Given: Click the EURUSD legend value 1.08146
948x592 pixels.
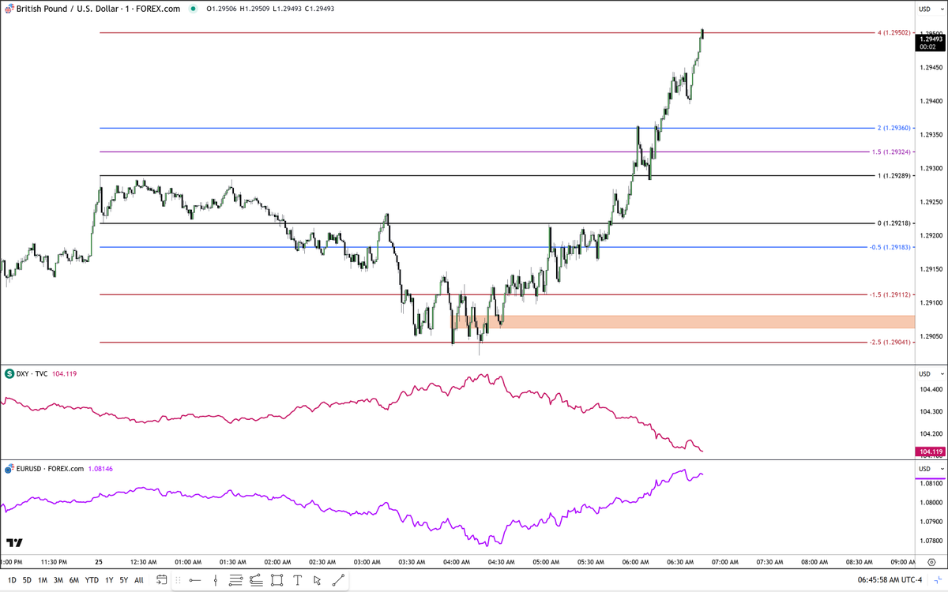Looking at the screenshot, I should (99, 469).
